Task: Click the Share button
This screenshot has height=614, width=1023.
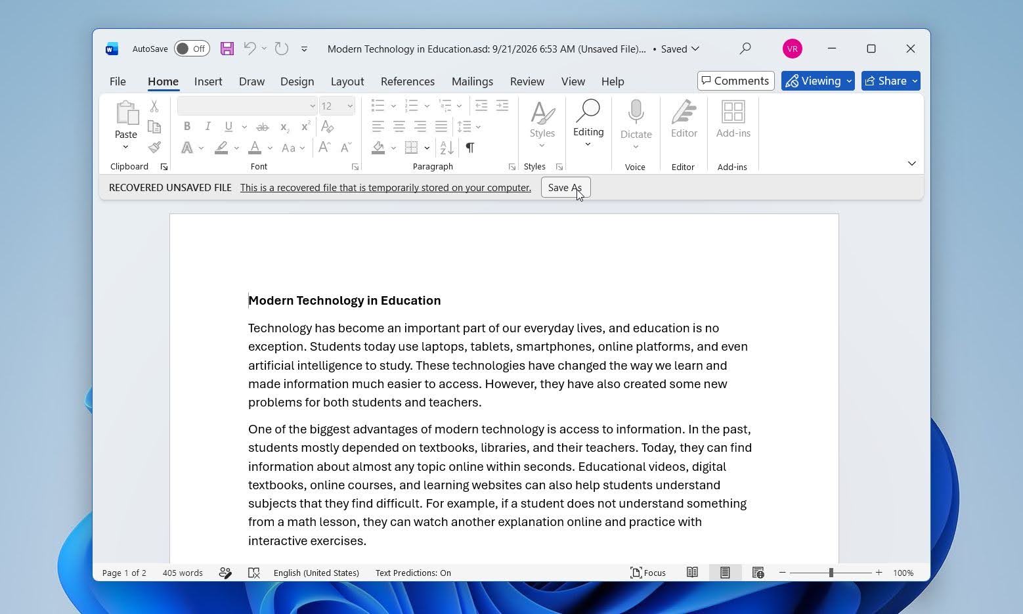Action: coord(891,81)
